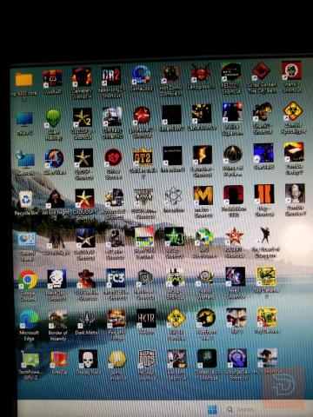Viewport: 313px width, 417px height.
Task: Launch the BlackOps skull shortcut
Action: [57, 279]
